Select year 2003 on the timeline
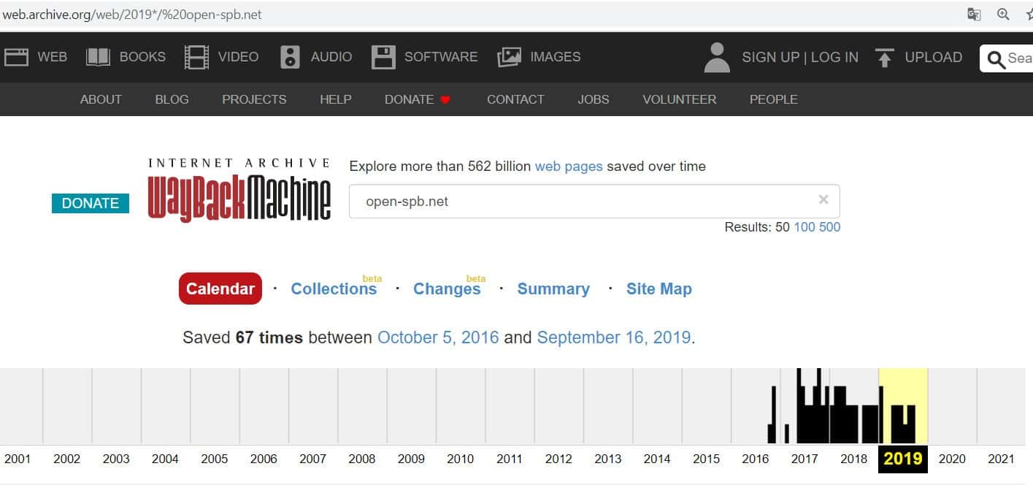Viewport: 1033px width, 485px height. click(116, 459)
